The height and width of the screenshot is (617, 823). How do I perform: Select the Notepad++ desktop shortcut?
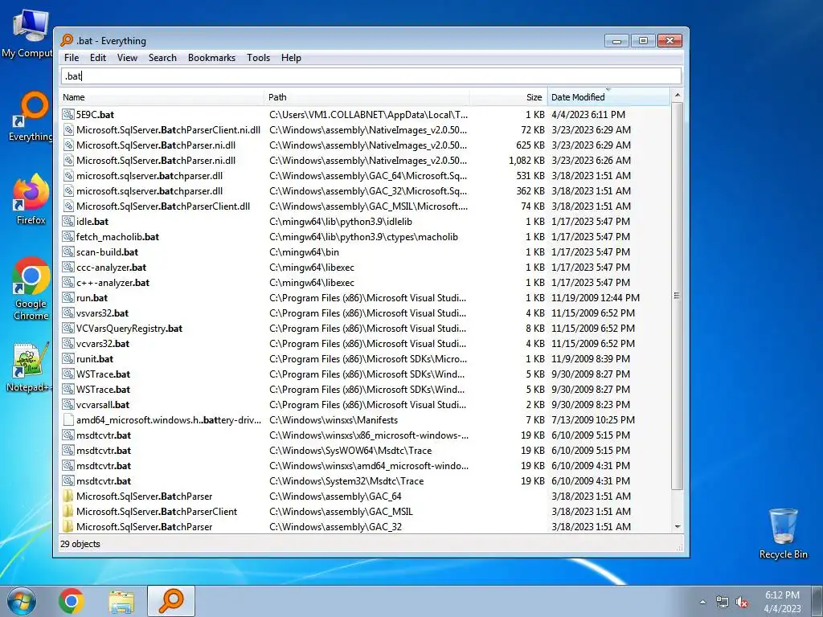[30, 367]
